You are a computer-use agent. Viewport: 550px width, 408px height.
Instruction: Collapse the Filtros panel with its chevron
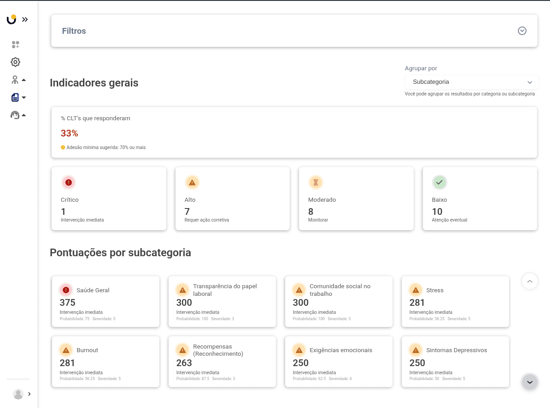pyautogui.click(x=522, y=31)
